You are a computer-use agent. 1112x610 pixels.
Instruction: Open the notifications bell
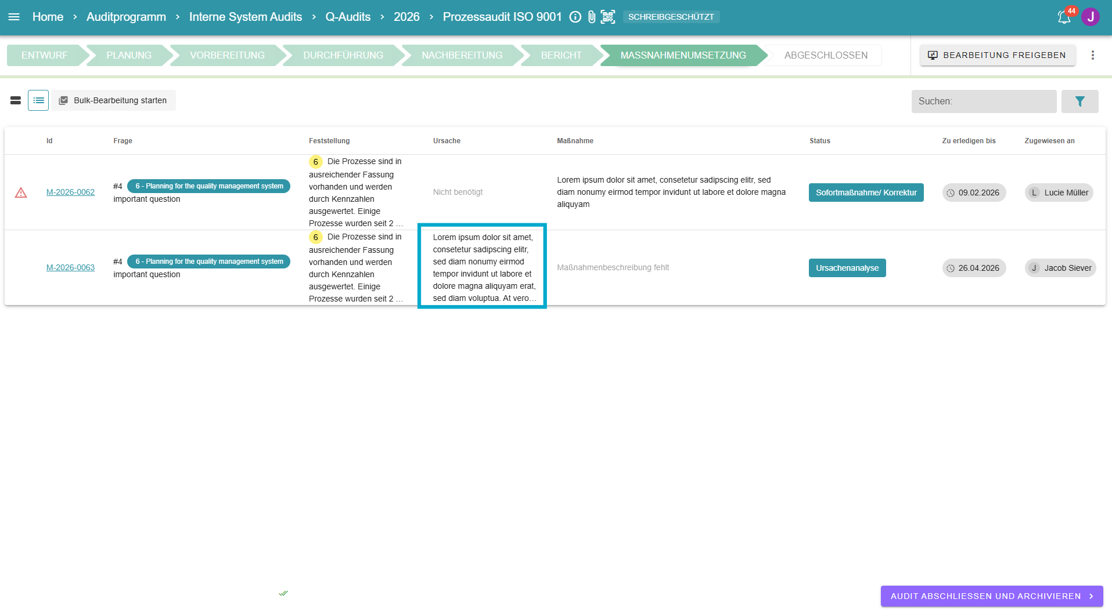click(x=1064, y=17)
